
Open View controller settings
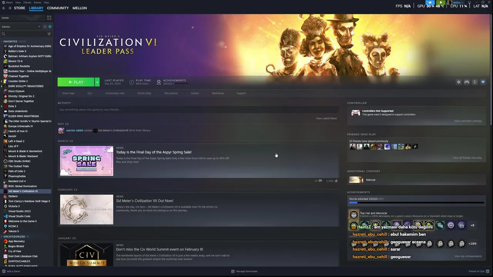pyautogui.click(x=468, y=121)
